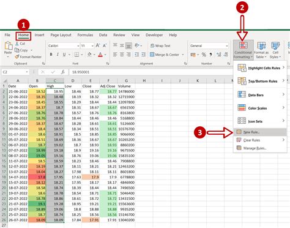Click the Insert Function fx icon
Image resolution: width=290 pixels, height=228 pixels.
click(x=63, y=72)
